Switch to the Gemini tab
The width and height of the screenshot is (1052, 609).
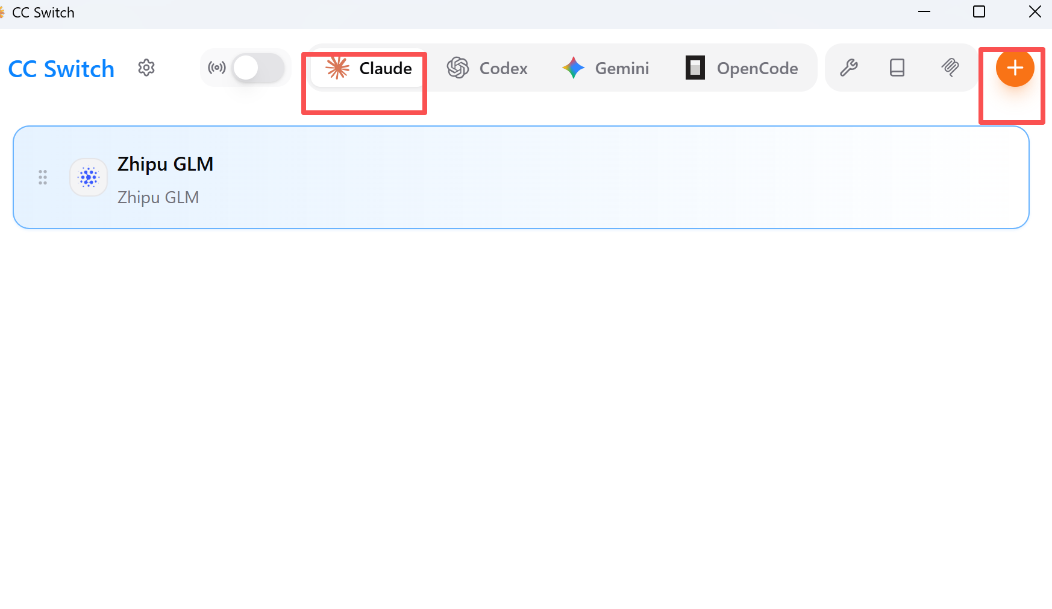[606, 68]
